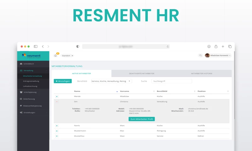Click the Zeiterfassung clock icon
The width and height of the screenshot is (252, 151).
[21, 99]
